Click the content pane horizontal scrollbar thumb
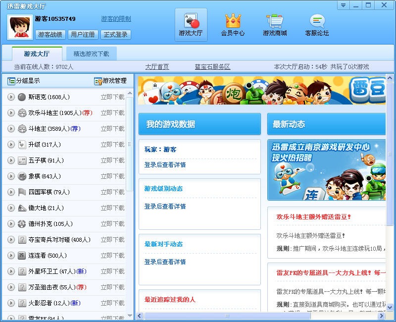This screenshot has width=396, height=322. pos(227,316)
